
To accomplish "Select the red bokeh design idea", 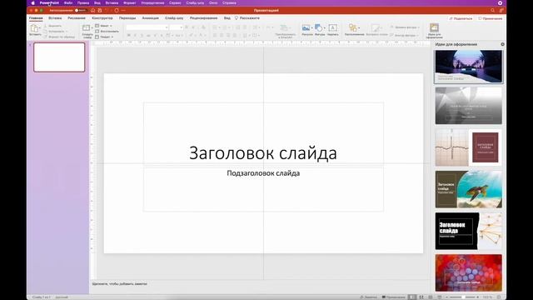I will tap(468, 272).
